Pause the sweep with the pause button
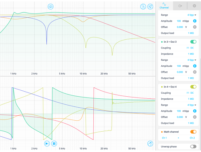 tap(54, 144)
